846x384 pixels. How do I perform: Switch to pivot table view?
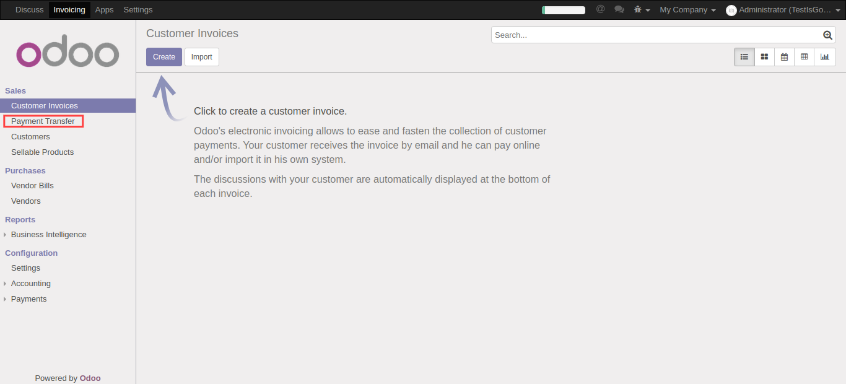(x=804, y=57)
